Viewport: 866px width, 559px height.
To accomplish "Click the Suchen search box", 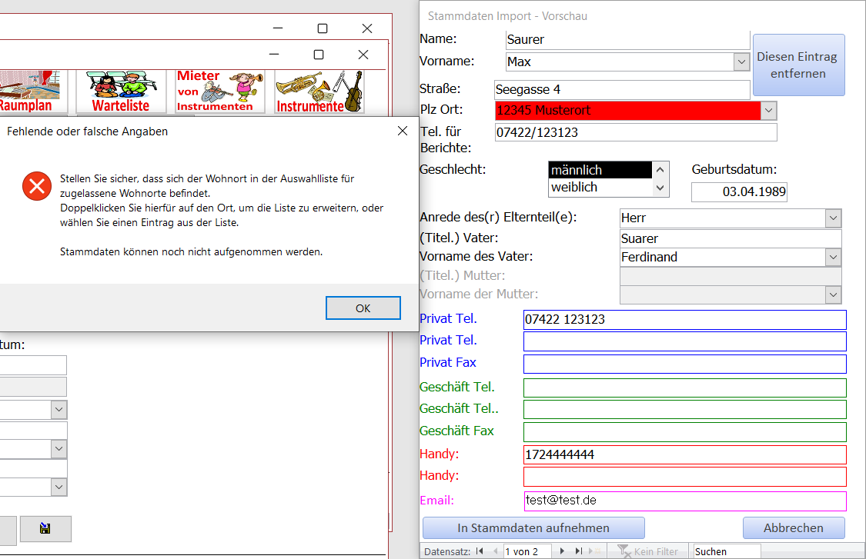I will tap(726, 551).
